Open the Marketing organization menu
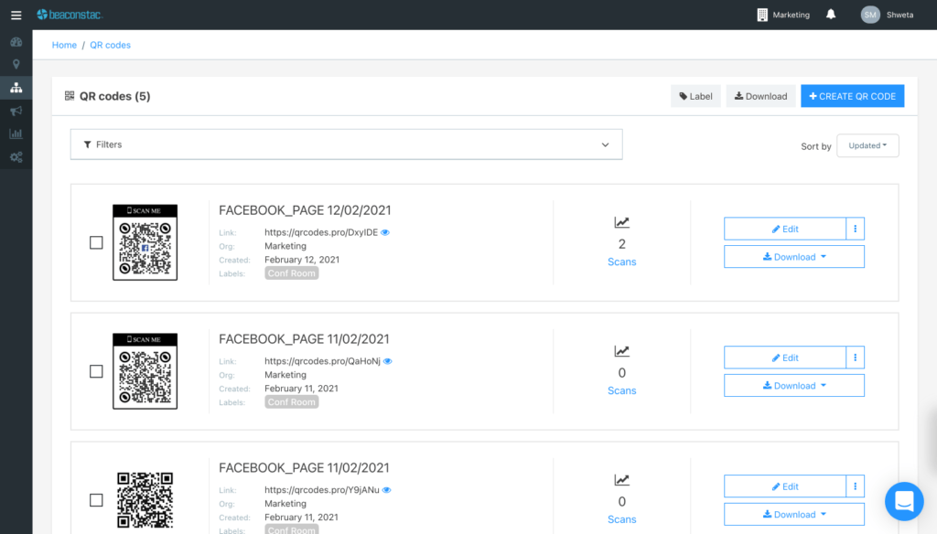Viewport: 937px width, 534px height. coord(783,14)
